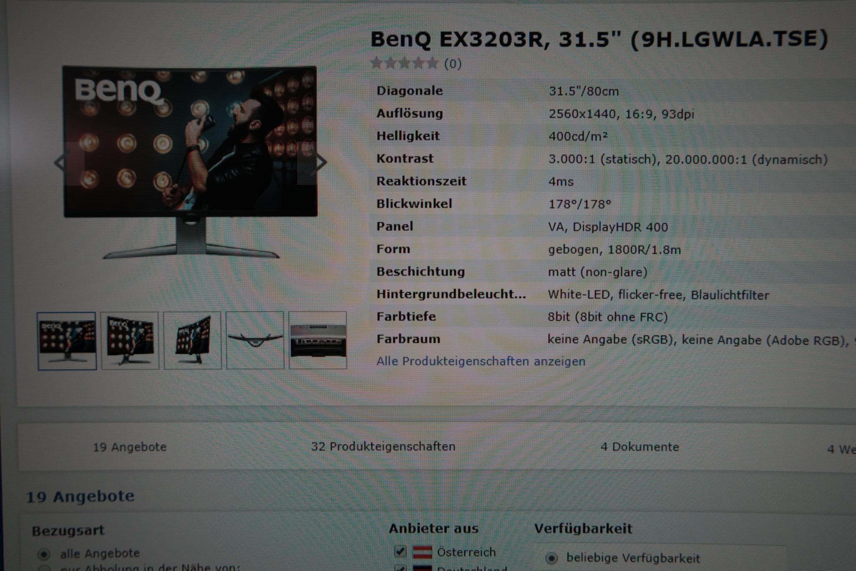This screenshot has height=571, width=856.
Task: Click the next image arrow on product photo
Action: tap(321, 162)
